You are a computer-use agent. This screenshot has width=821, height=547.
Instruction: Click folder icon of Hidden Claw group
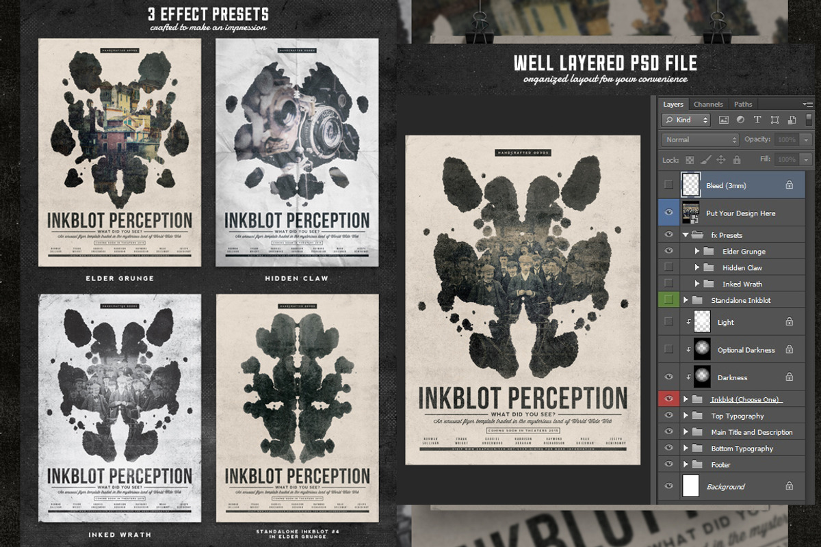(x=708, y=267)
